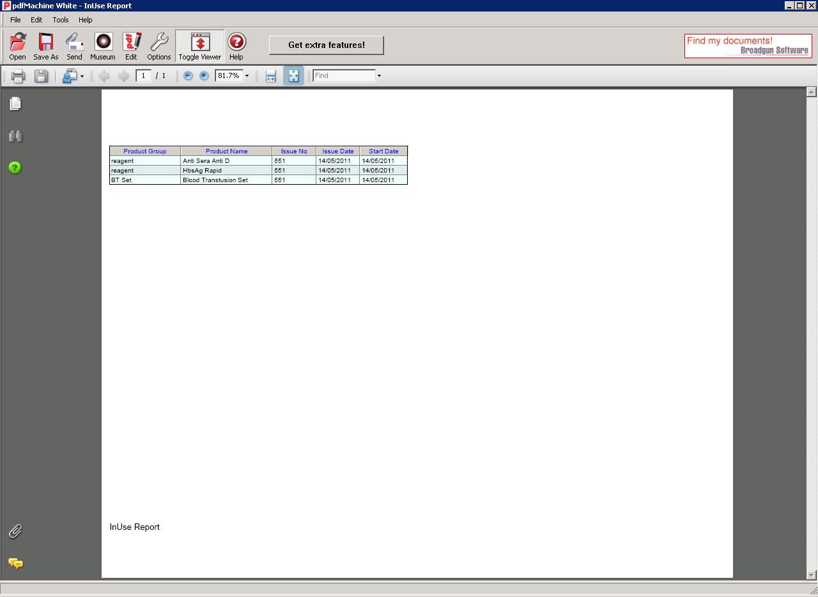
Task: Click green question mark sidebar icon
Action: [x=15, y=167]
